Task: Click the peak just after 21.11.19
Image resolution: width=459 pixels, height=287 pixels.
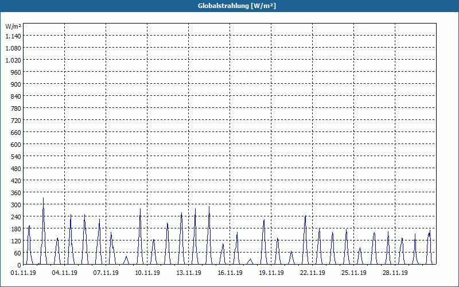Action: click(305, 216)
